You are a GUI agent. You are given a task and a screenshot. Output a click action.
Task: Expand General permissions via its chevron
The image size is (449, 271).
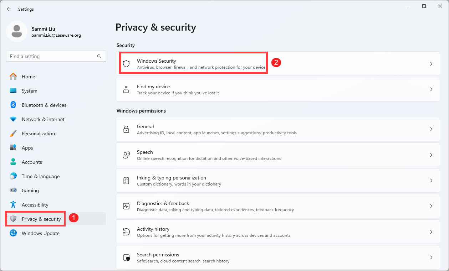pos(431,129)
